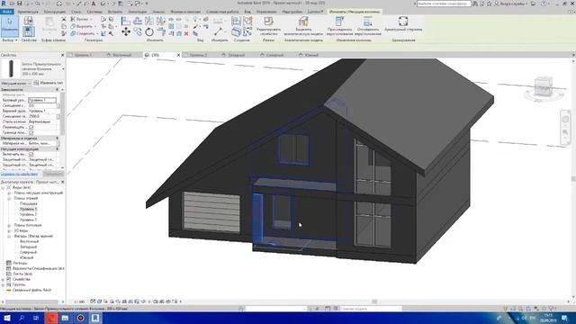576x324 pixels.
Task: Click the ViewCube in 3D view
Action: [x=543, y=86]
